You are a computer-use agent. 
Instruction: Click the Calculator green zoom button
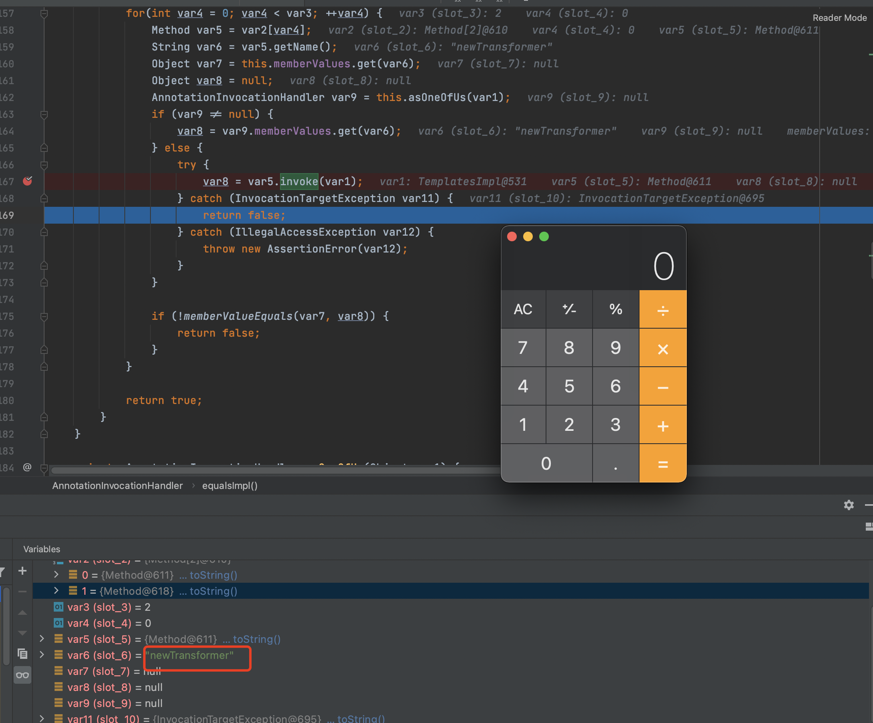tap(544, 236)
